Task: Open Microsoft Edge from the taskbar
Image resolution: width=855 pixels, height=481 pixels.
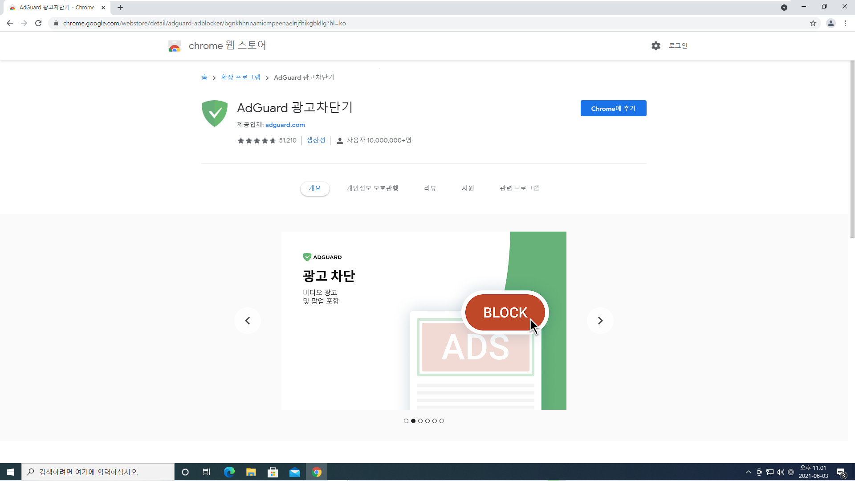Action: pyautogui.click(x=229, y=472)
